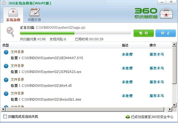Click the 系统急救 first-aid kit icon
This screenshot has height=123, width=178.
13,13
